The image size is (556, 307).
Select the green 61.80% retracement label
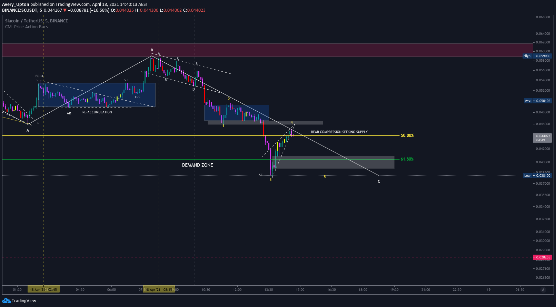(407, 159)
